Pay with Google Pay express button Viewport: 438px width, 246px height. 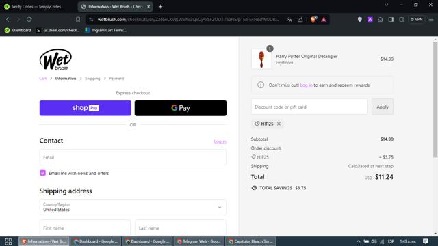(x=181, y=108)
